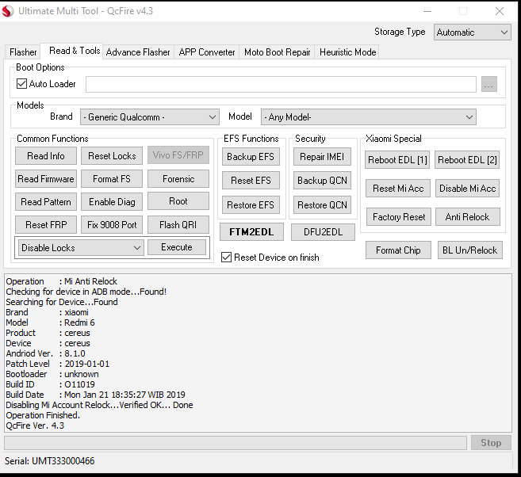Screen dimensions: 521x477
Task: Go to the APP Converter tab
Action: tap(207, 52)
